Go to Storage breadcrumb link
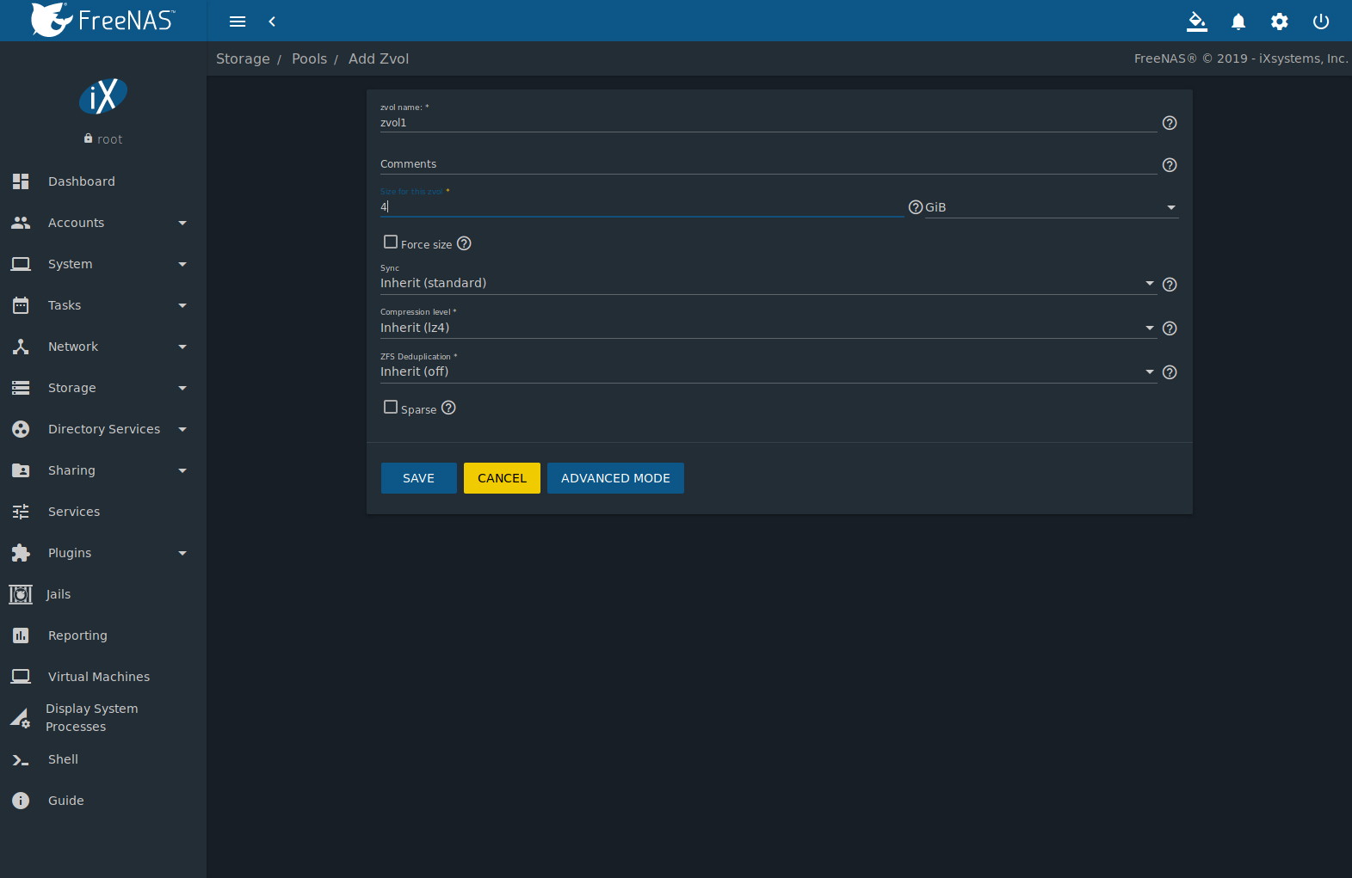The image size is (1352, 878). tap(243, 58)
